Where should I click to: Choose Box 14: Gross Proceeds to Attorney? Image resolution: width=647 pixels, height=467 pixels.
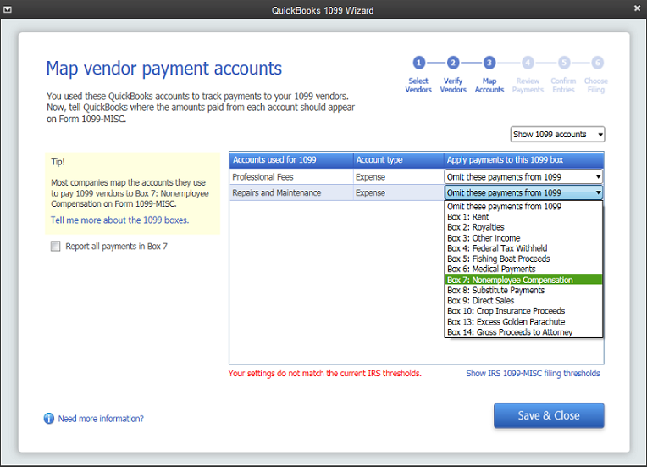[x=523, y=332]
